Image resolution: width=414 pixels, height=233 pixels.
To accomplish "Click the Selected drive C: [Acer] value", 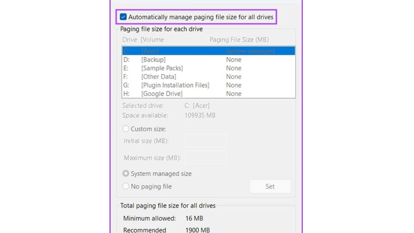I will tap(197, 106).
